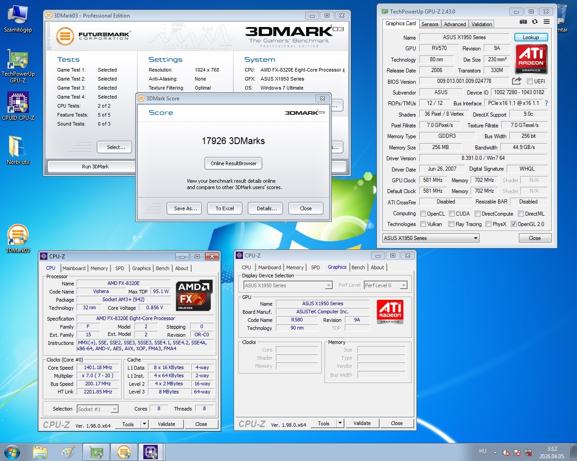Open Memory tab in left CPU-Z
Image resolution: width=577 pixels, height=461 pixels.
click(x=99, y=268)
